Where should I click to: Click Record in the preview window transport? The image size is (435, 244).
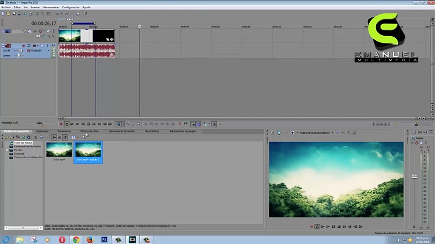click(312, 226)
